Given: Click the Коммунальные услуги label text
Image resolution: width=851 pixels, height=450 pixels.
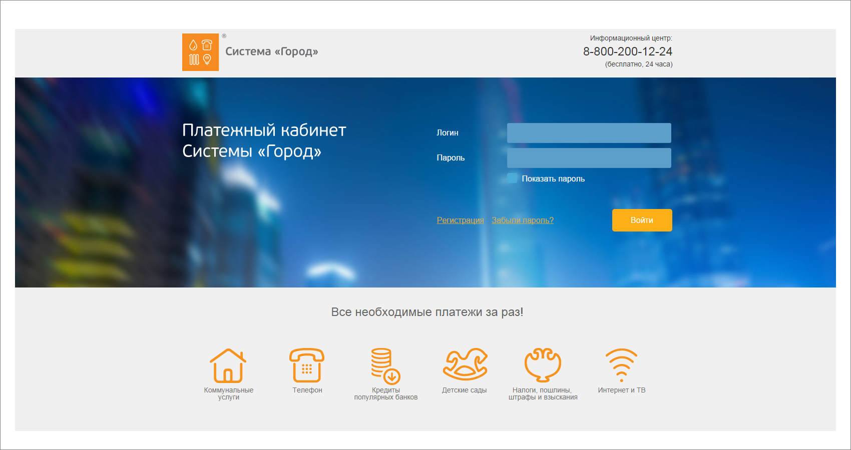Looking at the screenshot, I should tap(229, 393).
